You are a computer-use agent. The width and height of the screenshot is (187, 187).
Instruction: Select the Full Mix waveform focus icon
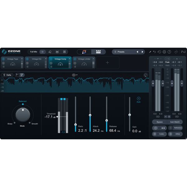pyautogui.click(x=43, y=52)
